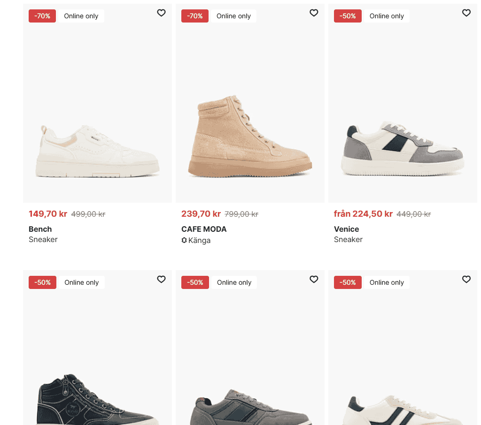
Task: Click the 'Online only' label on the Bench product
Action: [81, 15]
